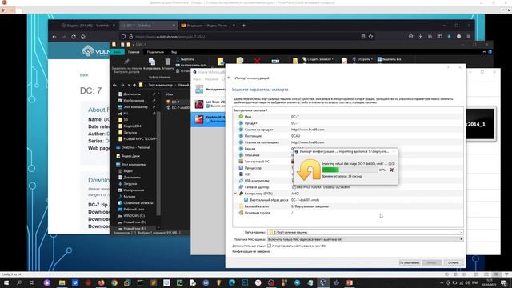Click the Копировать icon in Explorer ribbon
Image resolution: width=512 pixels, height=288 pixels.
[152, 61]
